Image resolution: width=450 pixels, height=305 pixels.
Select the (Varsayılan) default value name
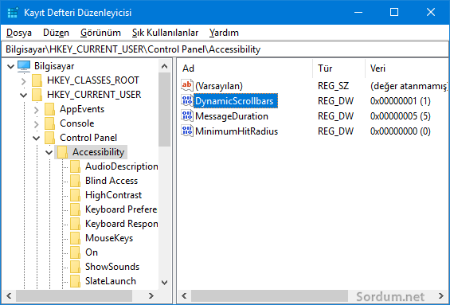coord(219,86)
